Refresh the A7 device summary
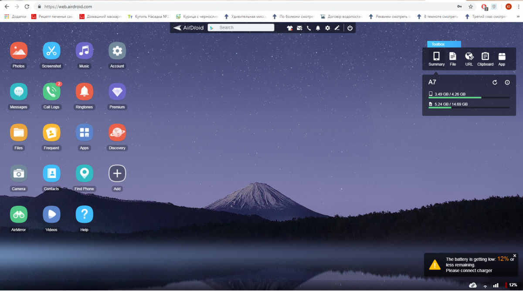This screenshot has width=523, height=292. pos(495,82)
